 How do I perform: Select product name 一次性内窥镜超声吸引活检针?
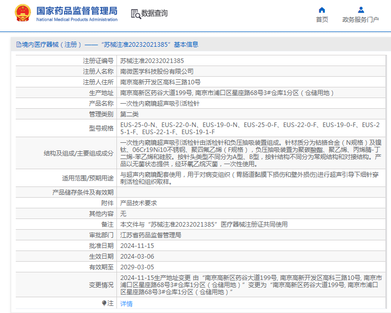[x=160, y=104]
